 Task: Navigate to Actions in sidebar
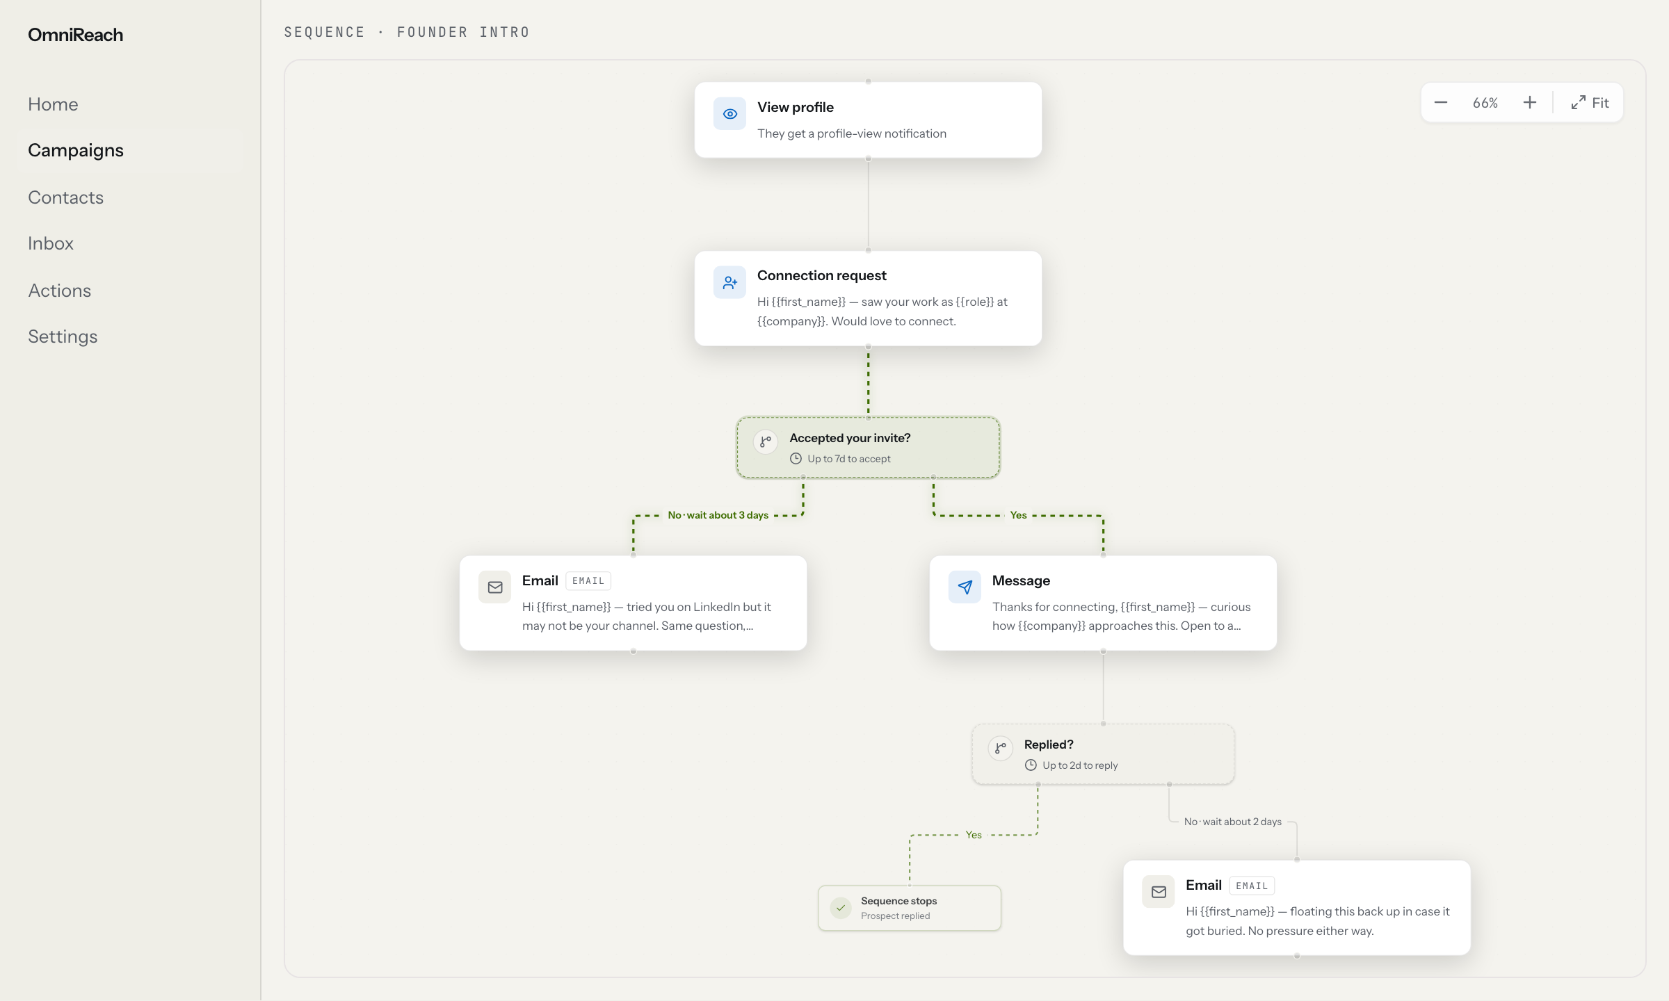pyautogui.click(x=60, y=291)
